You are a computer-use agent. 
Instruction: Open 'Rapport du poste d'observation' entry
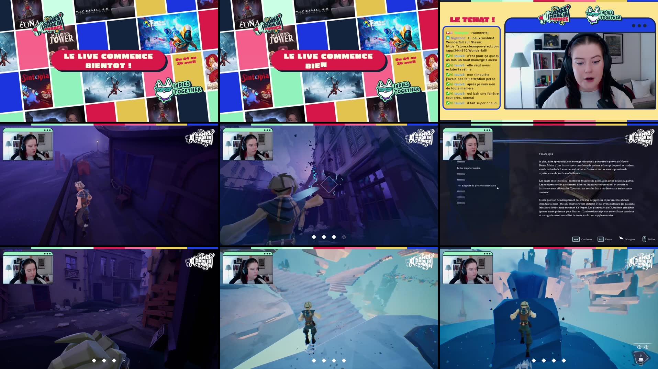(479, 186)
